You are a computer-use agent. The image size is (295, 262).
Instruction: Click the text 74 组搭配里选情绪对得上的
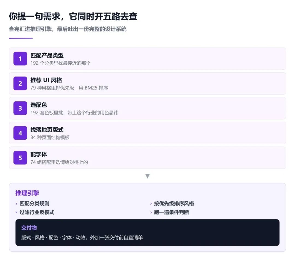coord(59,162)
